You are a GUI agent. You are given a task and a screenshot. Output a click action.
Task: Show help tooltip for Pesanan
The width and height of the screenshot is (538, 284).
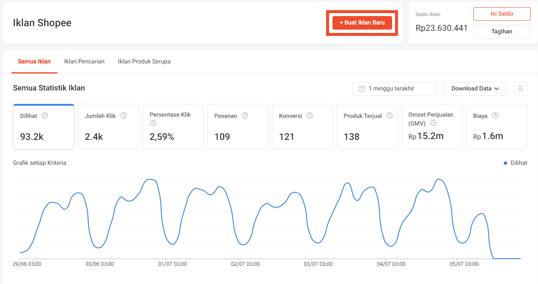(x=245, y=115)
